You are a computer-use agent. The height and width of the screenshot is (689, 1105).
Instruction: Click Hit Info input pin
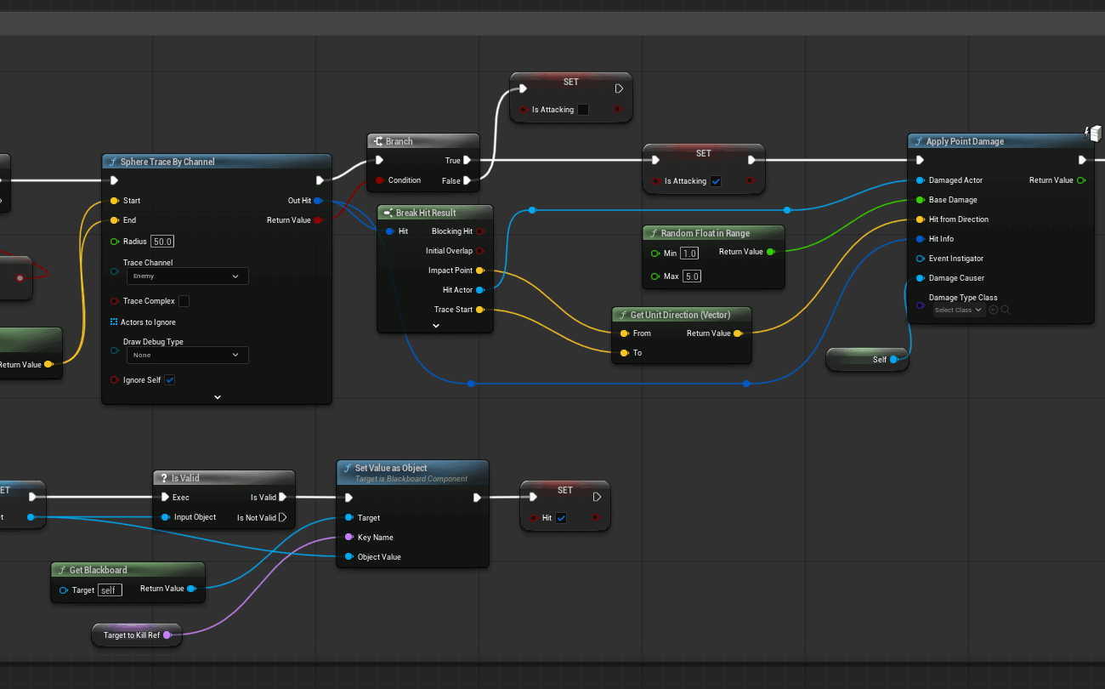(x=920, y=239)
